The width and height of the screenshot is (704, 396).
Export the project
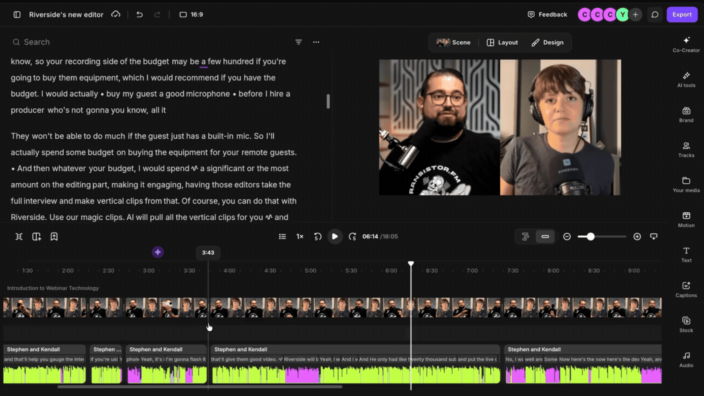point(682,15)
